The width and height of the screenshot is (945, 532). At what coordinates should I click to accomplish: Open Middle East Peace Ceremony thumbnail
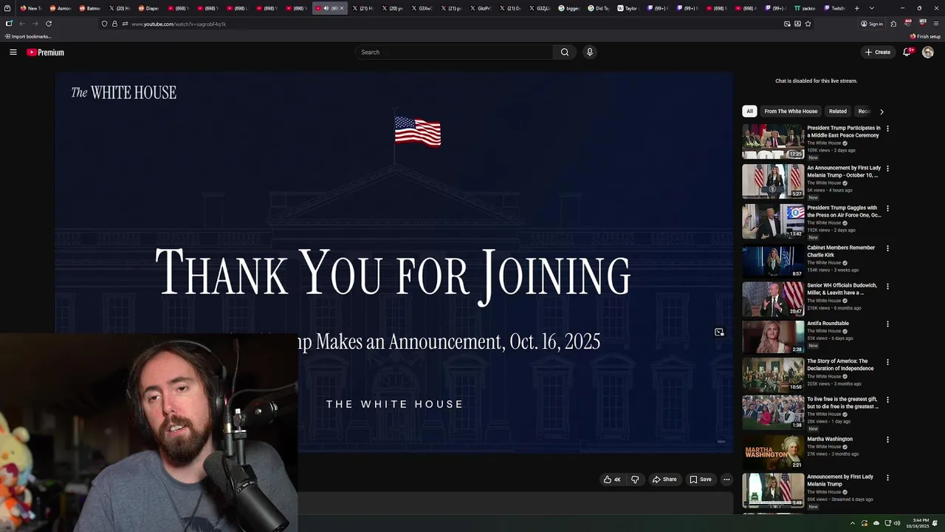(x=773, y=142)
